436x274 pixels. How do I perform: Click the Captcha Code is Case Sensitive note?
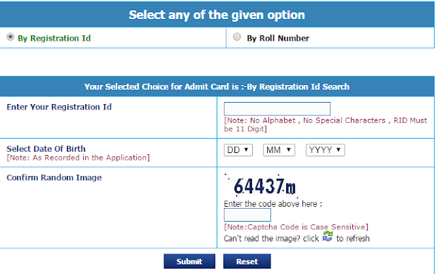(x=296, y=227)
